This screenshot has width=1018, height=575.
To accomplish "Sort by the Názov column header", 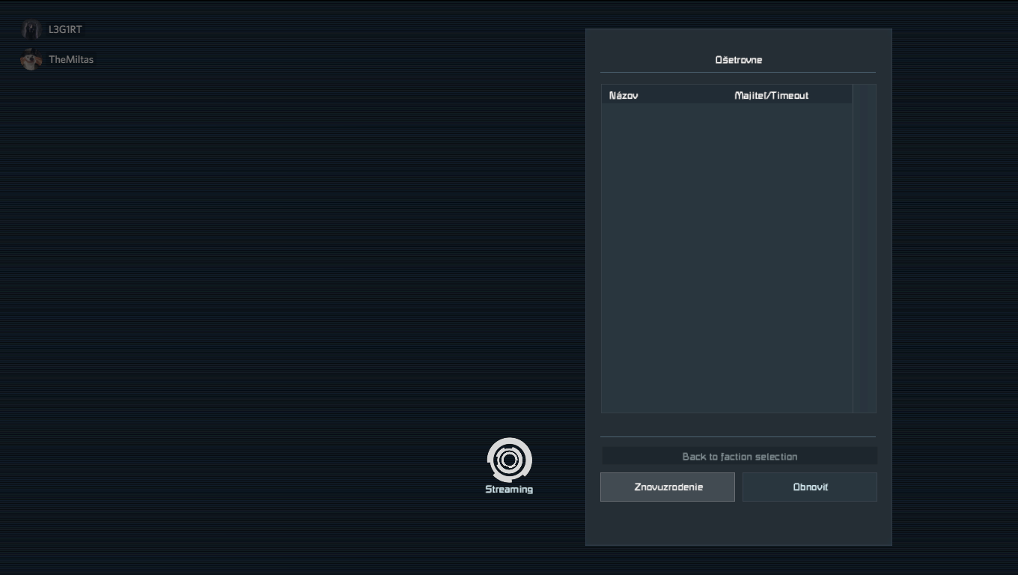I will tap(624, 96).
